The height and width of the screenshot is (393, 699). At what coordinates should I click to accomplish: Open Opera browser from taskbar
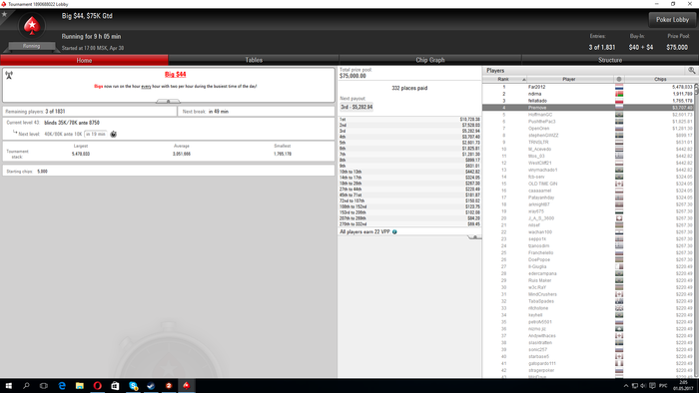click(97, 385)
